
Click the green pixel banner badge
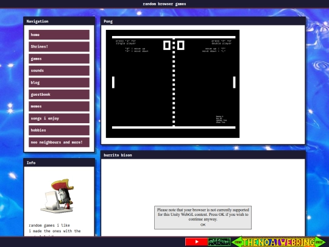(219, 242)
